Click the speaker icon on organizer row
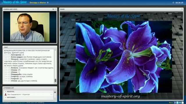 pyautogui.click(x=51, y=94)
